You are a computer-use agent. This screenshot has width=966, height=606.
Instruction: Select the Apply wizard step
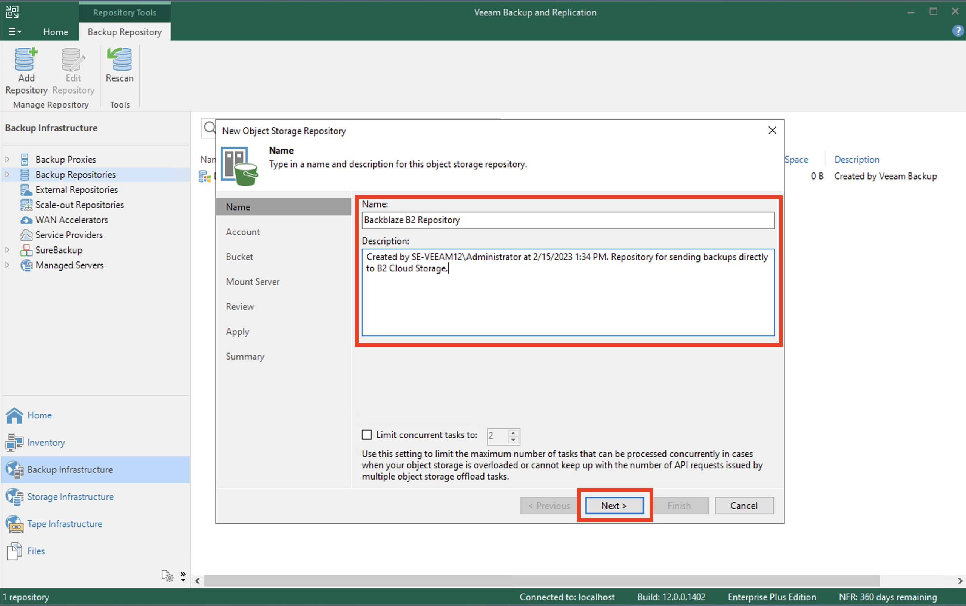click(x=238, y=331)
